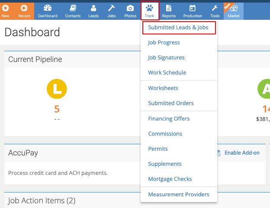Open Photos camera icon
Viewport: 270px width, 208px height.
tap(130, 8)
